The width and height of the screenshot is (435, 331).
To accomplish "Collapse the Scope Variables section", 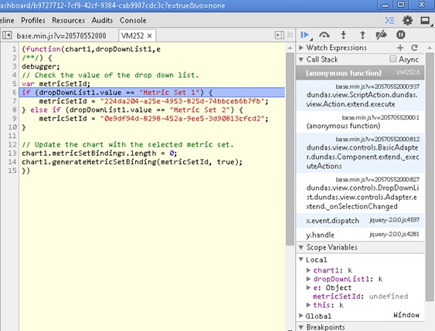I will coord(301,247).
